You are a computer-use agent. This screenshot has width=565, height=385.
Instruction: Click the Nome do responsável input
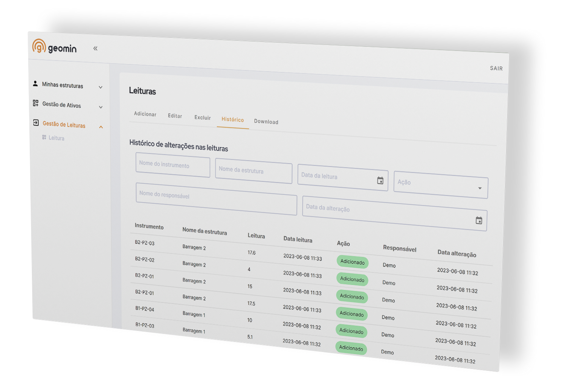point(216,199)
